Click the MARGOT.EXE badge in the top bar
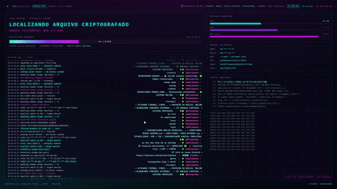 [39, 6]
